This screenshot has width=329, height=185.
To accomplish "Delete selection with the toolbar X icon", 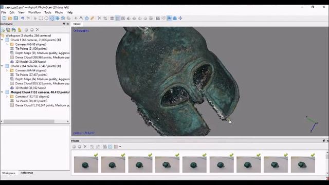I will [99, 18].
